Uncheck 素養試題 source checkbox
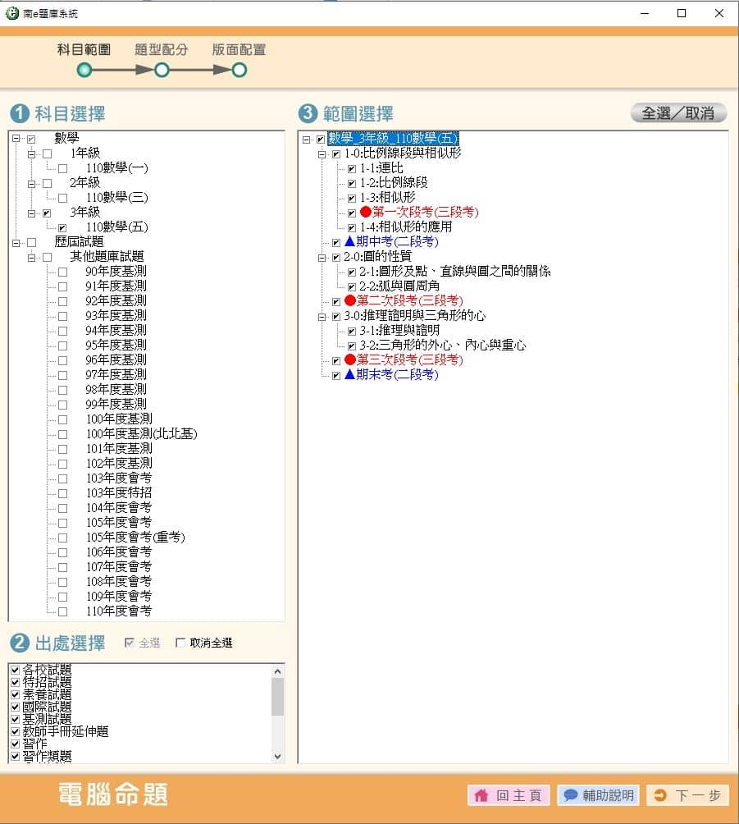The width and height of the screenshot is (739, 824). pyautogui.click(x=16, y=694)
